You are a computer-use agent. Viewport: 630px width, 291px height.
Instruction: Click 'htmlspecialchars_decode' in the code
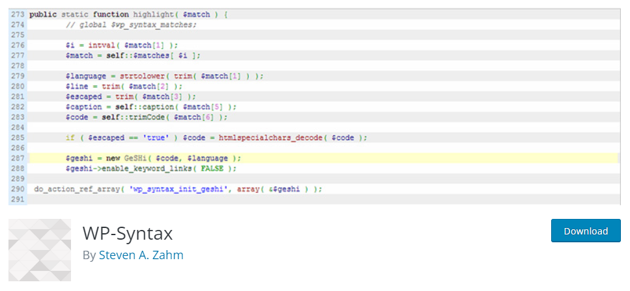point(270,138)
